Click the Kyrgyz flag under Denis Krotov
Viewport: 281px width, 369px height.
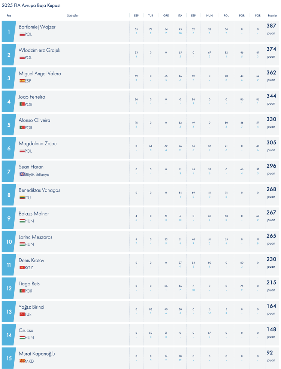(x=22, y=268)
